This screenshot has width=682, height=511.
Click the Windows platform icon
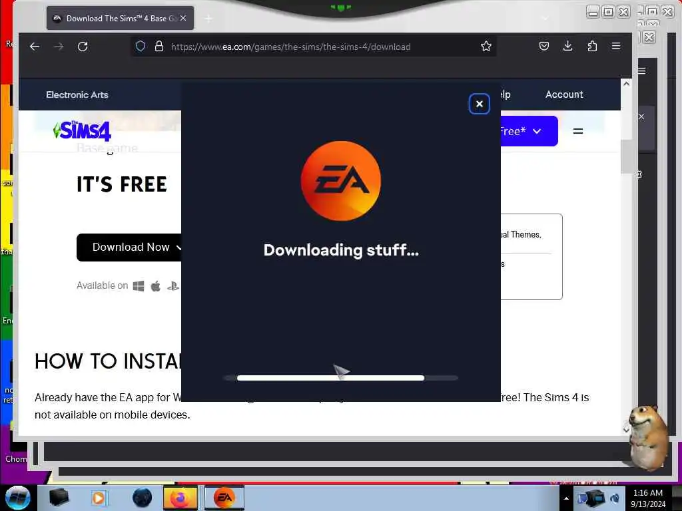(x=139, y=286)
